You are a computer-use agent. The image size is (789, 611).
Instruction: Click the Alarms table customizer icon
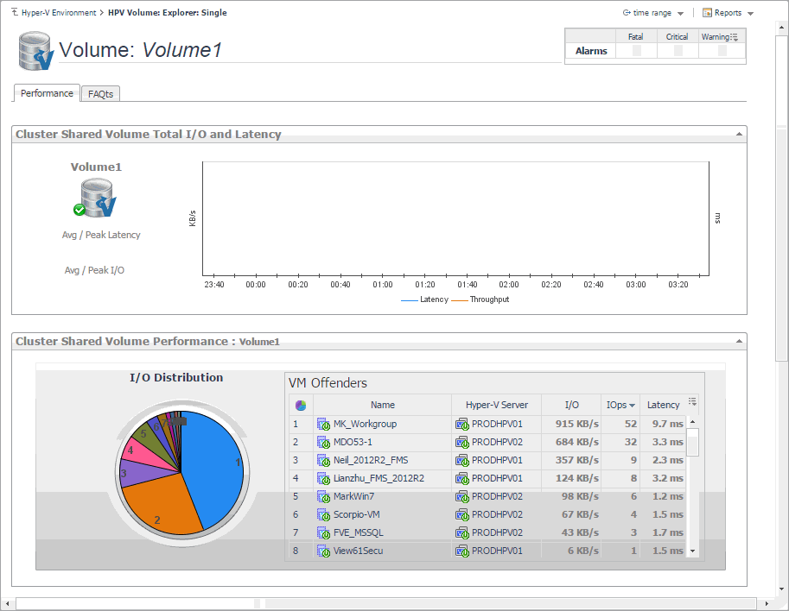point(734,36)
